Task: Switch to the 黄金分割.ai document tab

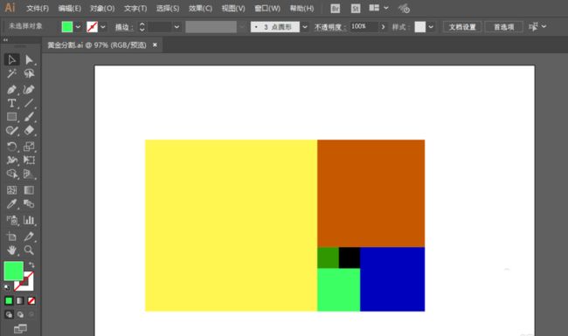Action: coord(97,45)
